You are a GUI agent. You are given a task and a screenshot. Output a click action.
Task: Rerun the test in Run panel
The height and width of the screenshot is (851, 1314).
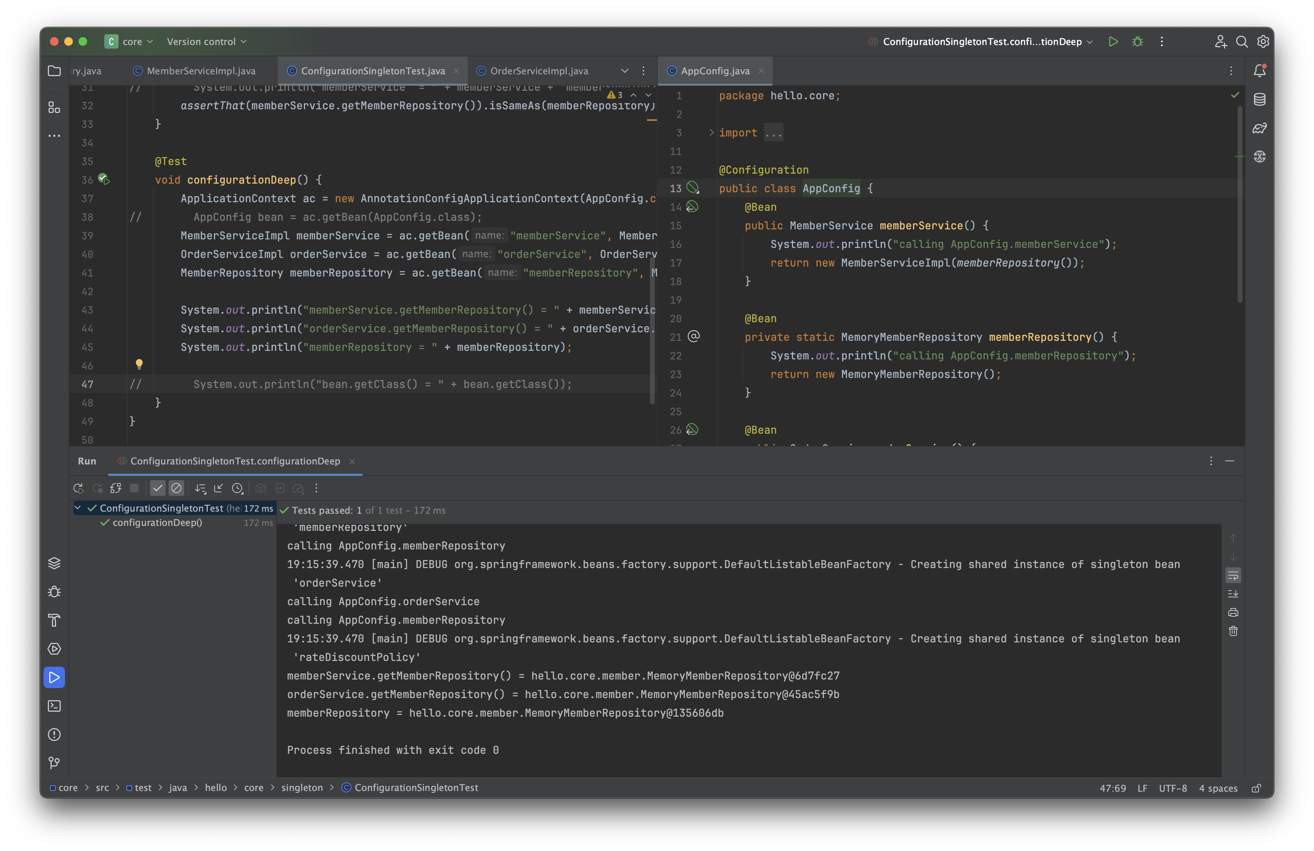click(79, 488)
